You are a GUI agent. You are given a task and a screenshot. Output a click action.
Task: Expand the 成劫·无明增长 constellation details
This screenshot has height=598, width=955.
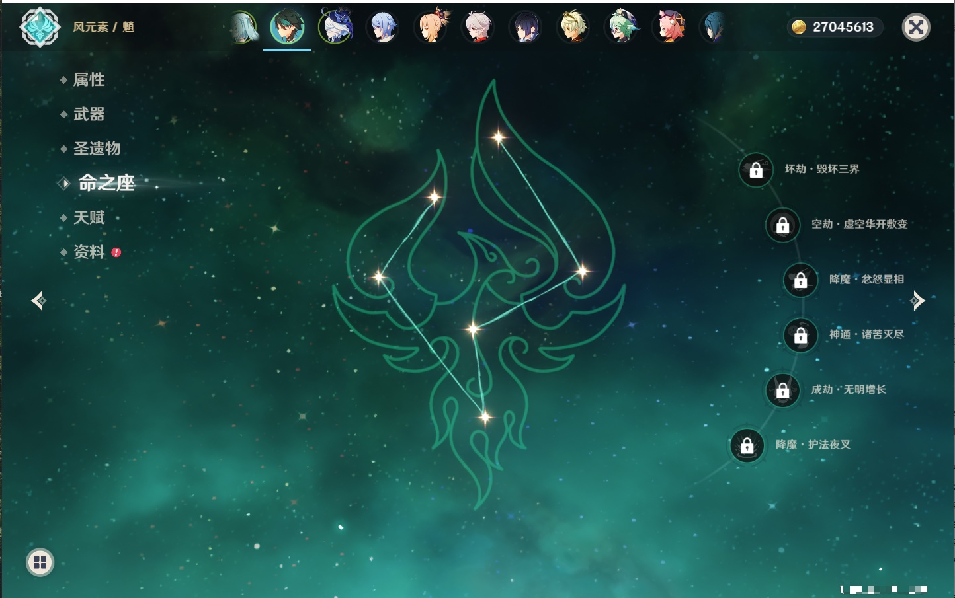pos(783,390)
